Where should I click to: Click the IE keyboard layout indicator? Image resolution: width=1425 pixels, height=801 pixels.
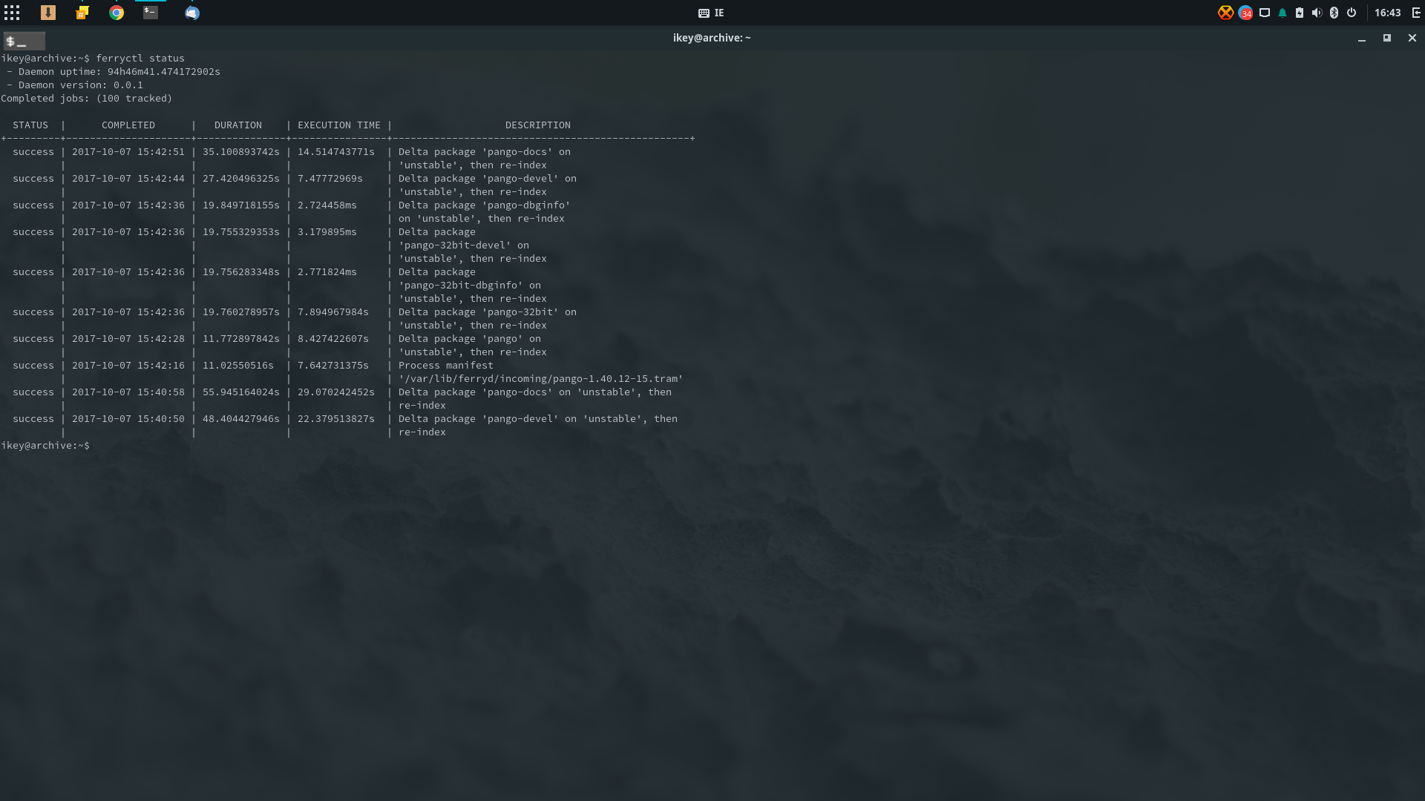coord(711,13)
